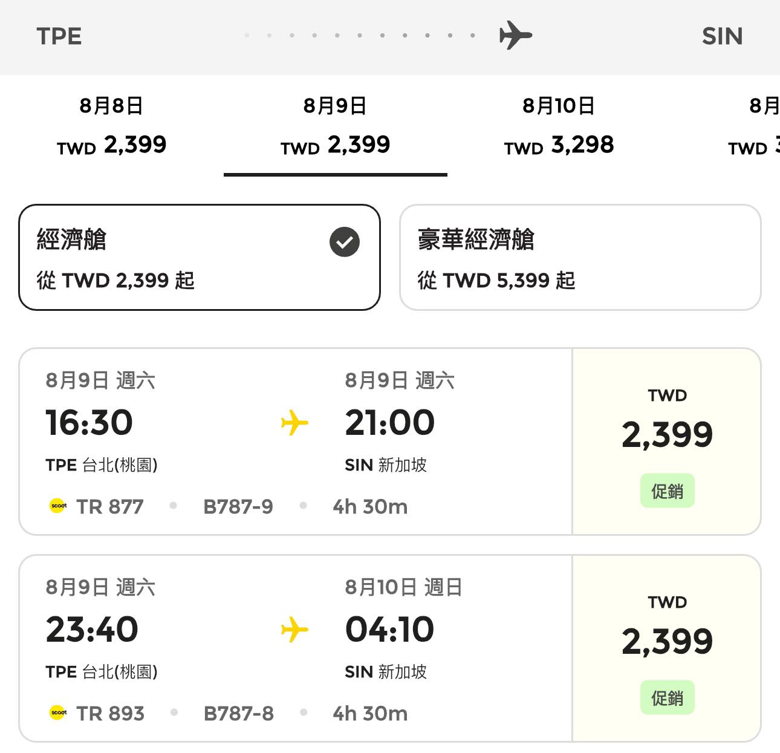This screenshot has width=780, height=753.
Task: Click the checkmark on 經濟艙 card
Action: click(x=345, y=242)
